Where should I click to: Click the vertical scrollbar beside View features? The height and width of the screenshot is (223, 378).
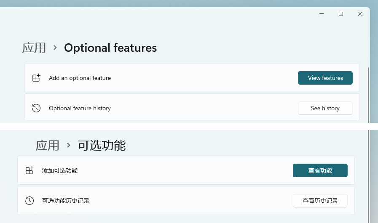(368, 93)
